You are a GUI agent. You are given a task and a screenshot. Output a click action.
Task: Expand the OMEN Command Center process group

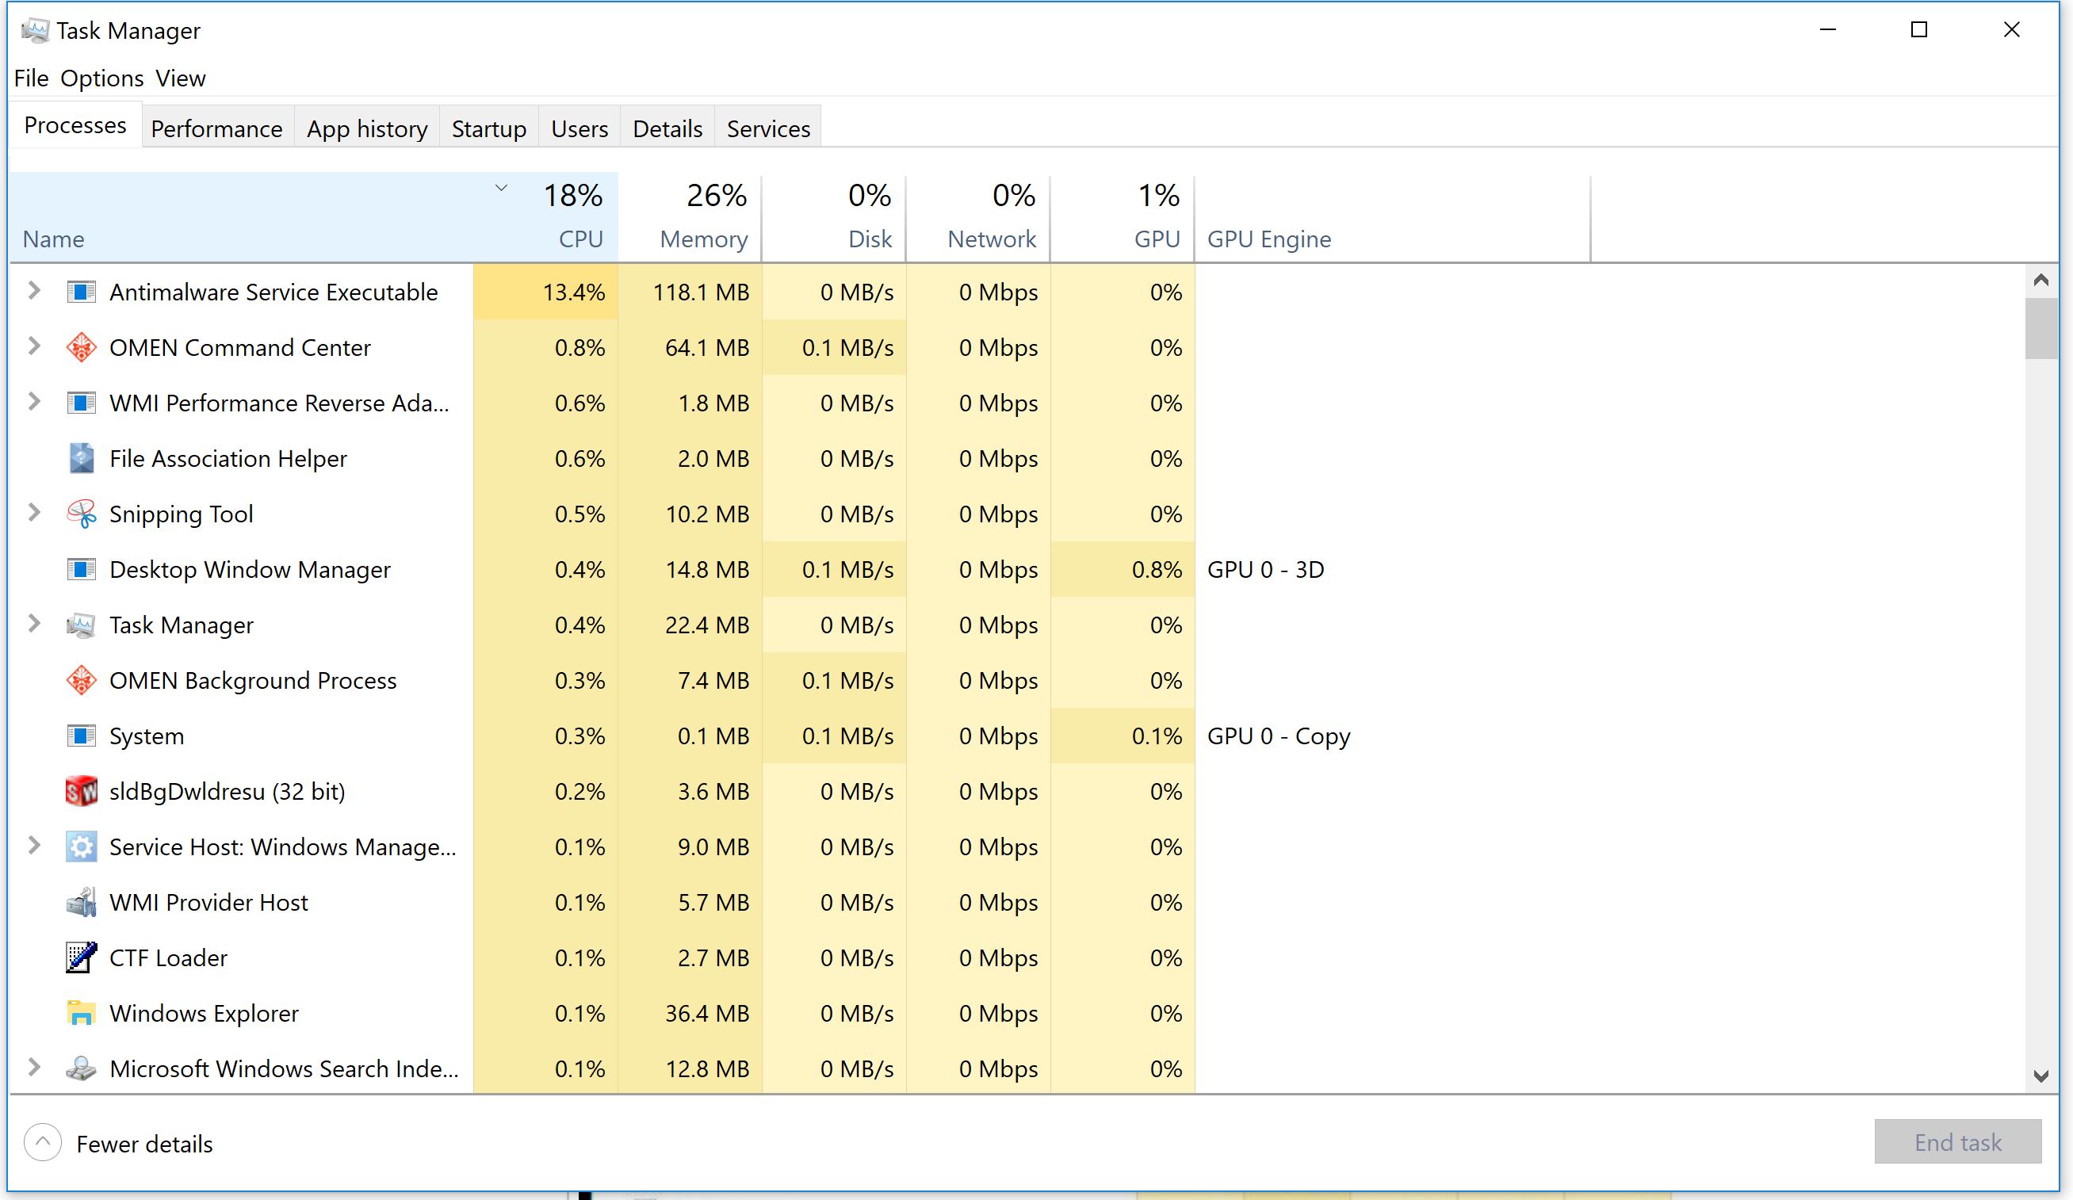34,346
